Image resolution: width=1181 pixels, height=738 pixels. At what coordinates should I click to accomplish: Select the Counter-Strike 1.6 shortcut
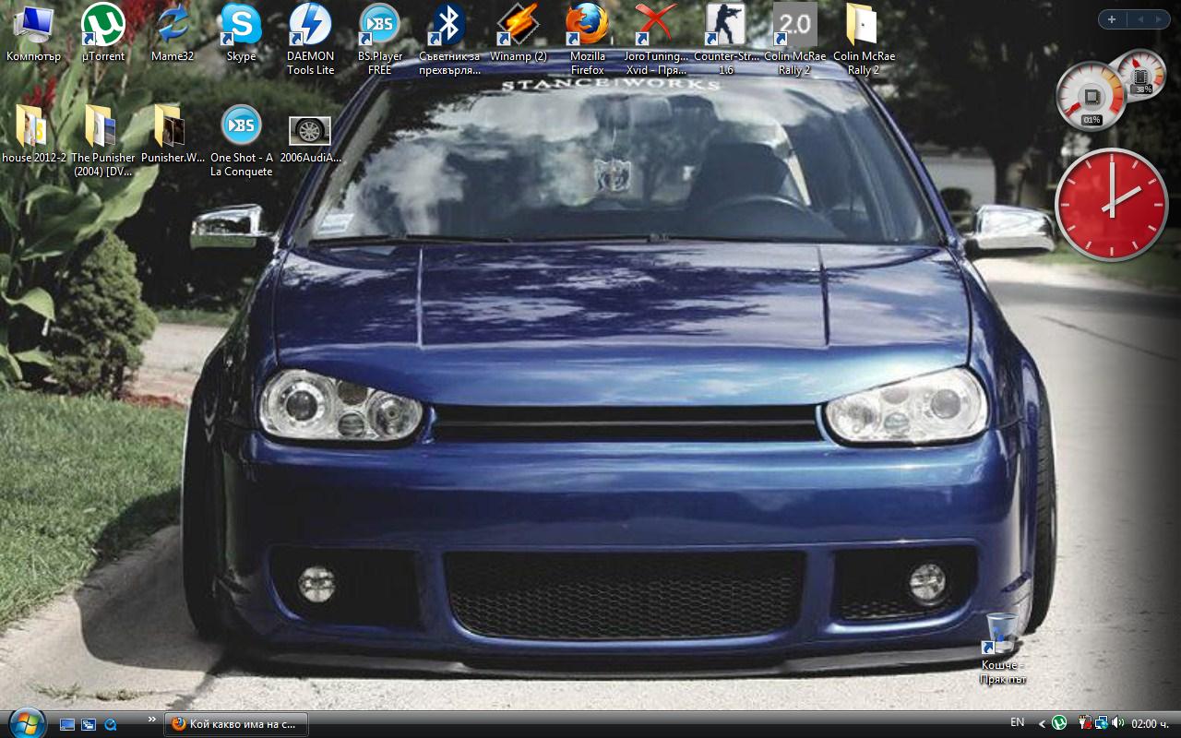[725, 25]
